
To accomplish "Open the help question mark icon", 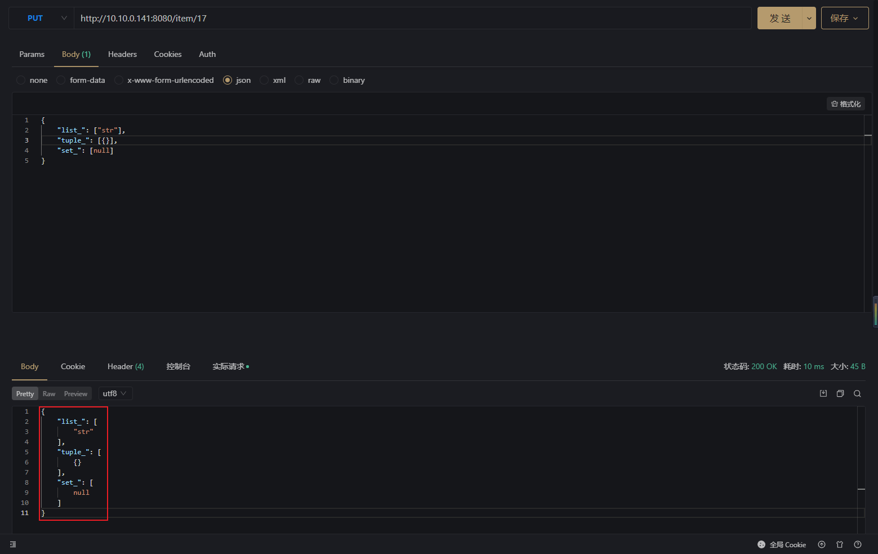I will click(x=858, y=544).
